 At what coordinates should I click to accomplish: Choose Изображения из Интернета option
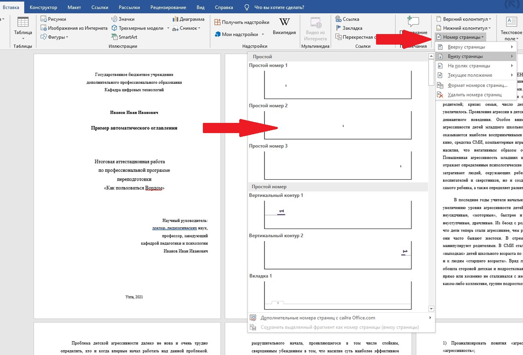coord(74,28)
